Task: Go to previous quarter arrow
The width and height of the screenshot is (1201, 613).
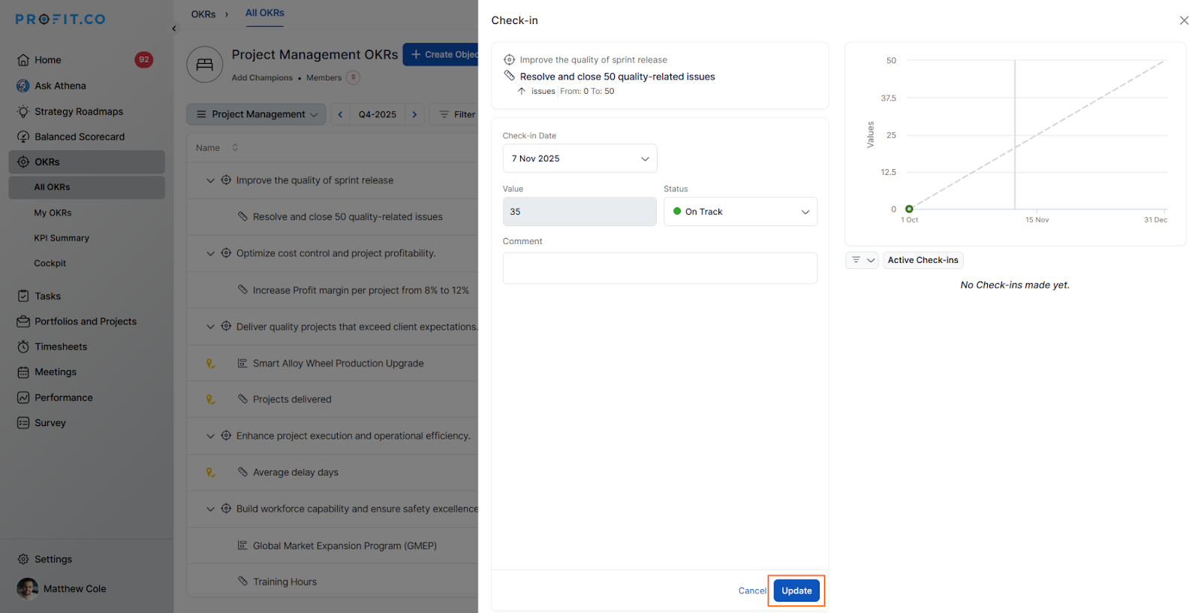Action: pos(340,114)
